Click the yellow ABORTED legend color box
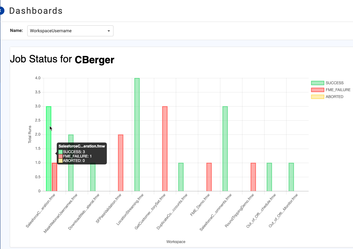This screenshot has width=353, height=249. [318, 97]
